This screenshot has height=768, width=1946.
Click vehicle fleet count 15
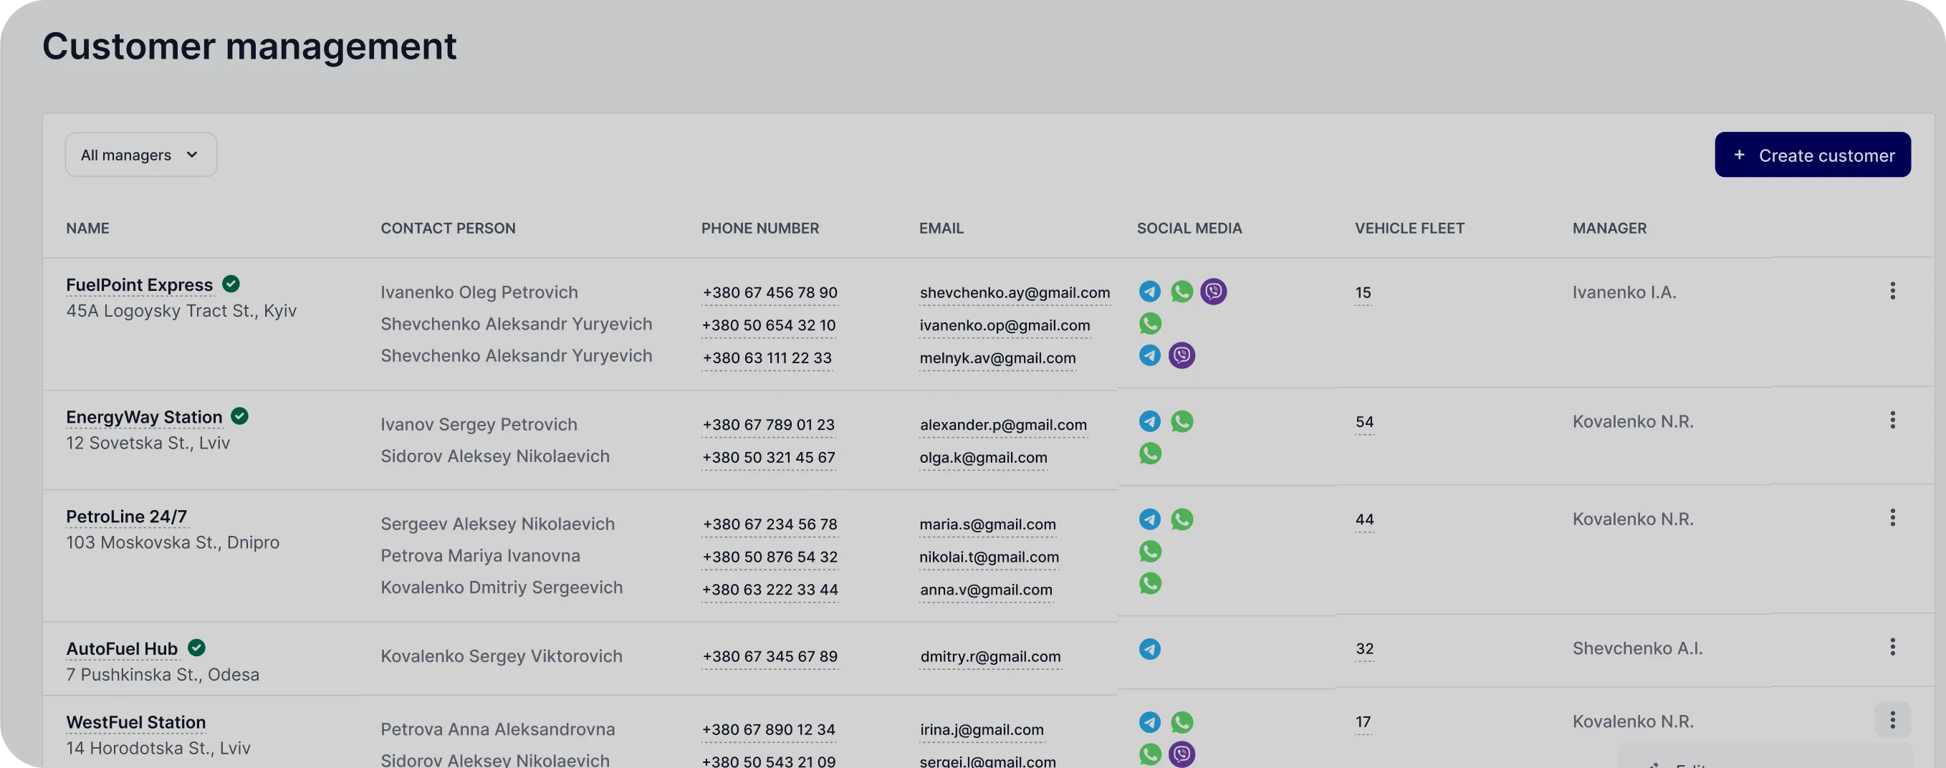point(1363,293)
